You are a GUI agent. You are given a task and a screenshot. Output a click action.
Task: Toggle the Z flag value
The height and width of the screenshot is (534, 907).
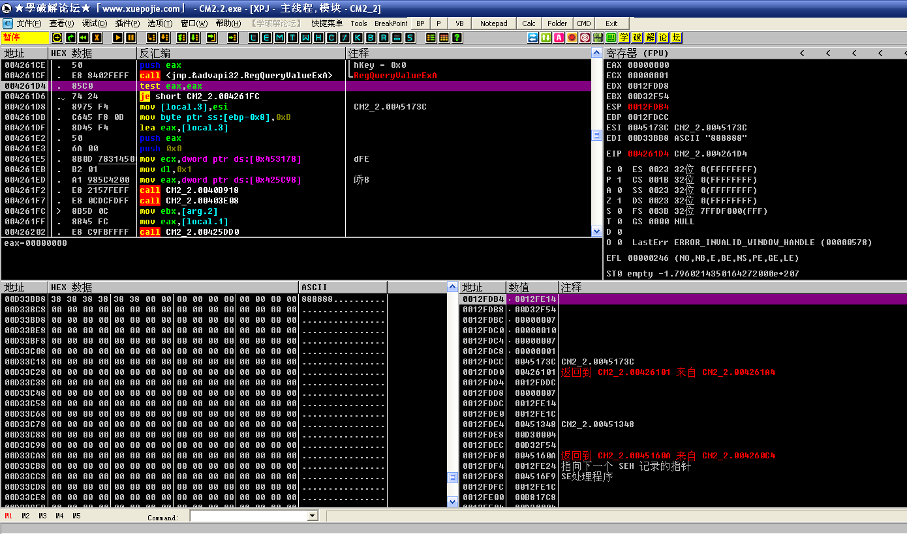pyautogui.click(x=619, y=201)
